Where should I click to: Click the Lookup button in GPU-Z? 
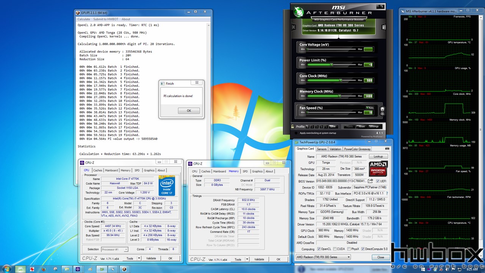coord(378,156)
